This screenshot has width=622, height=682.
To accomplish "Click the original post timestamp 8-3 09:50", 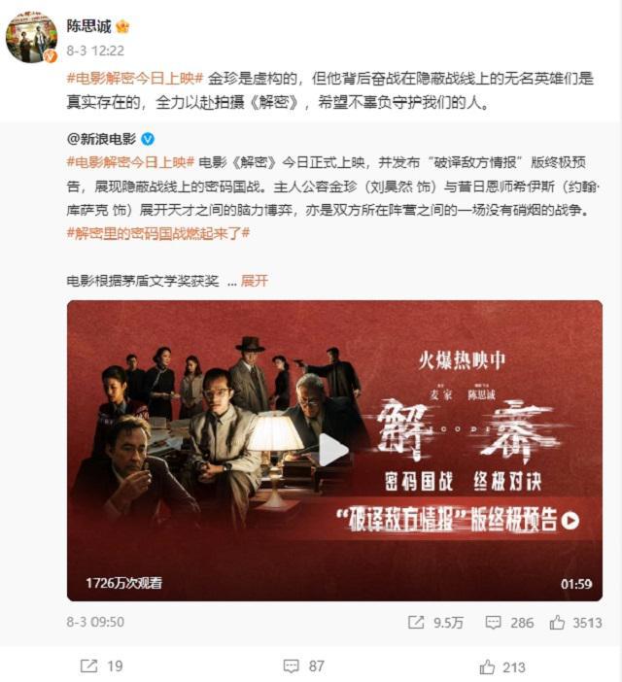I will pos(95,622).
